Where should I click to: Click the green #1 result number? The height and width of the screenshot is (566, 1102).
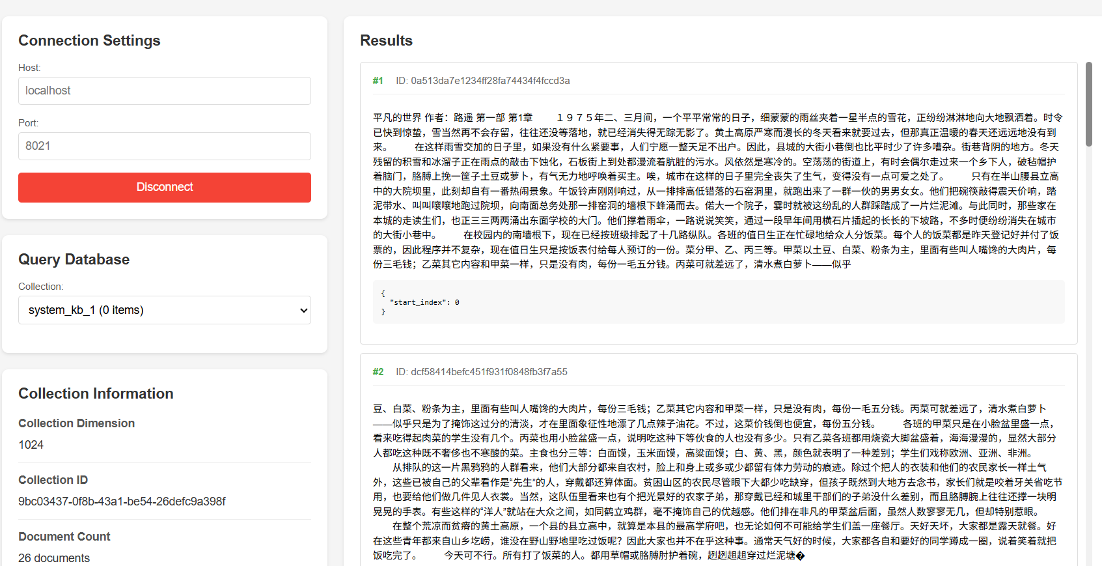(378, 81)
